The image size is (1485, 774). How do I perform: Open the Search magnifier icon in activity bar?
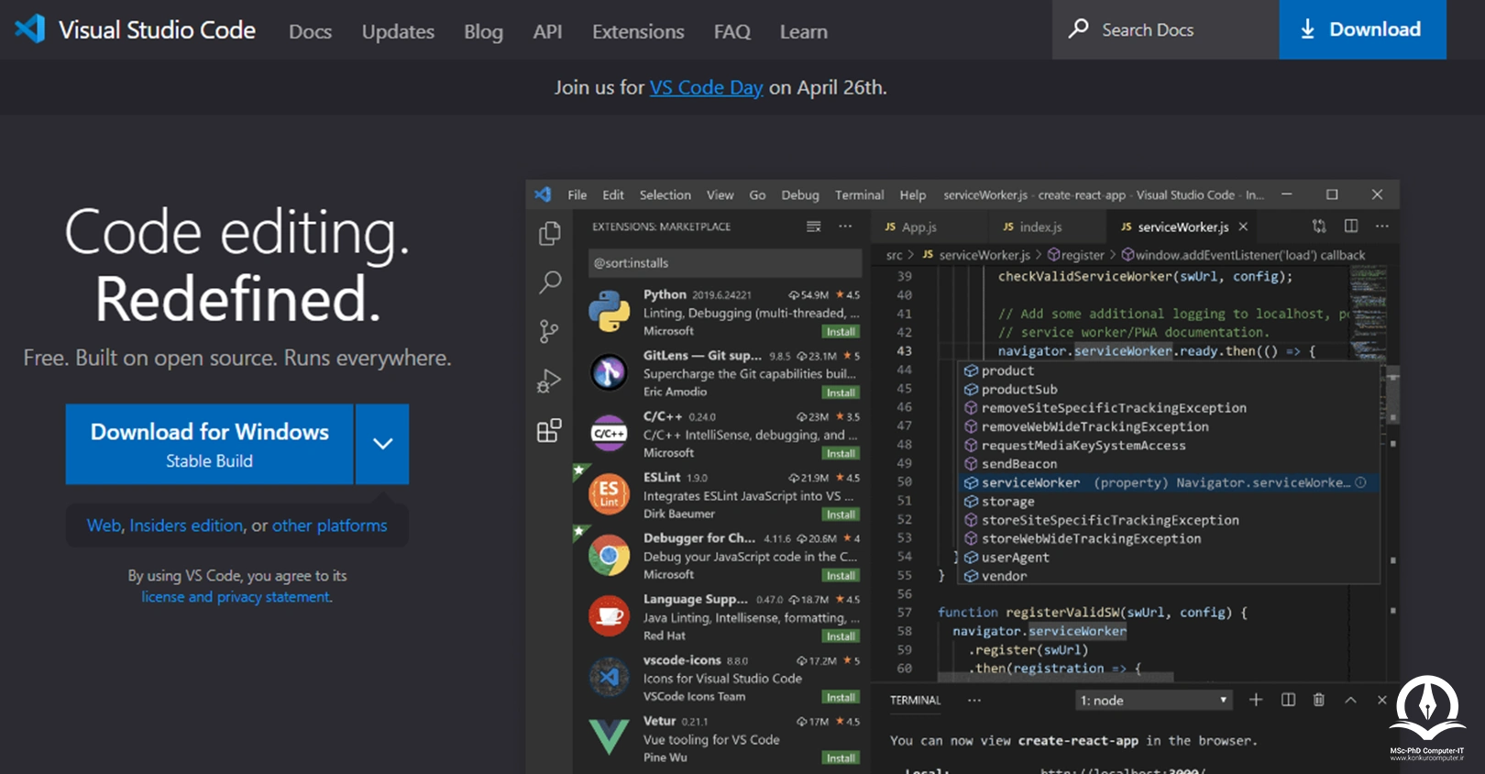click(549, 282)
